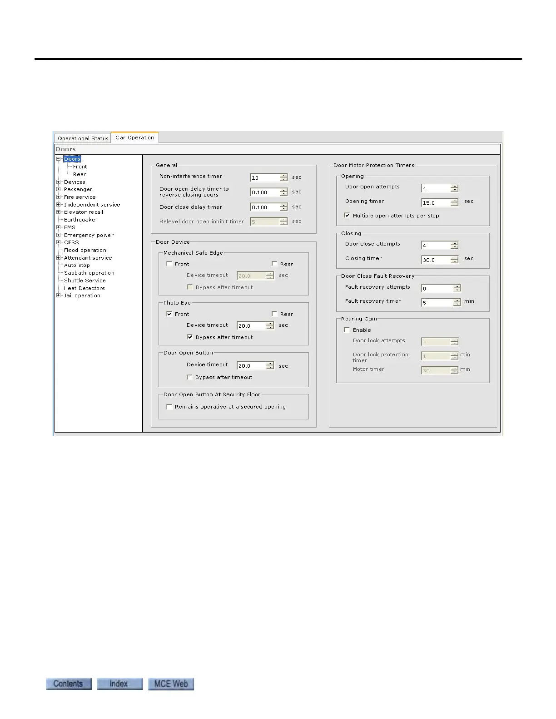Image resolution: width=556 pixels, height=719 pixels.
Task: Click the Door close delay timer field
Action: click(265, 207)
